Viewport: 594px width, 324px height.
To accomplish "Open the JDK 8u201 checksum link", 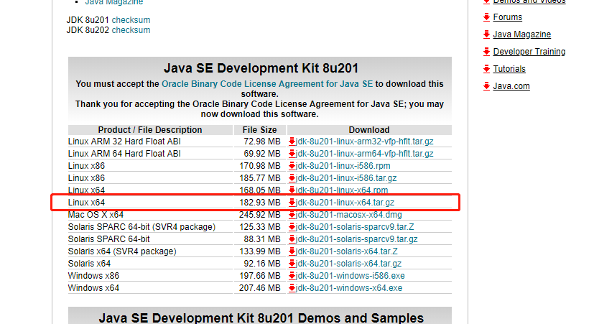I will (x=131, y=20).
